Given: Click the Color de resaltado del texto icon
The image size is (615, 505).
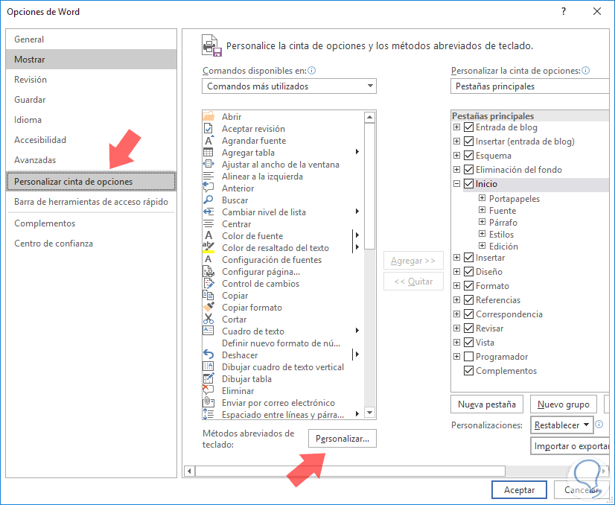Looking at the screenshot, I should pos(208,247).
